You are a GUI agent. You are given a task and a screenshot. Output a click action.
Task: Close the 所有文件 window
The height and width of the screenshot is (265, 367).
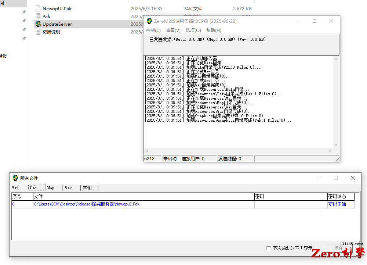(353, 178)
